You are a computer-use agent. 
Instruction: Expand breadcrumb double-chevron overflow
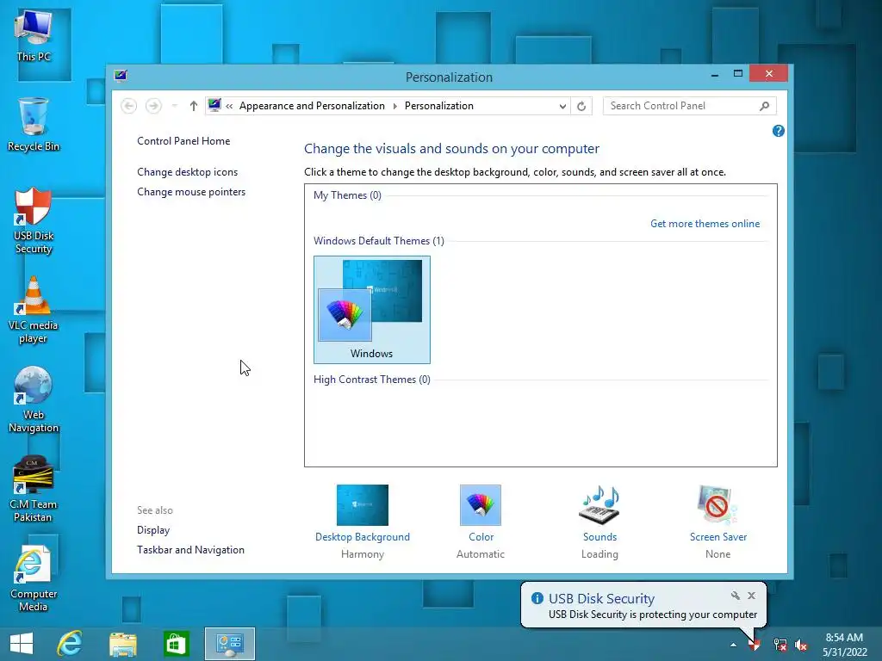(x=229, y=106)
